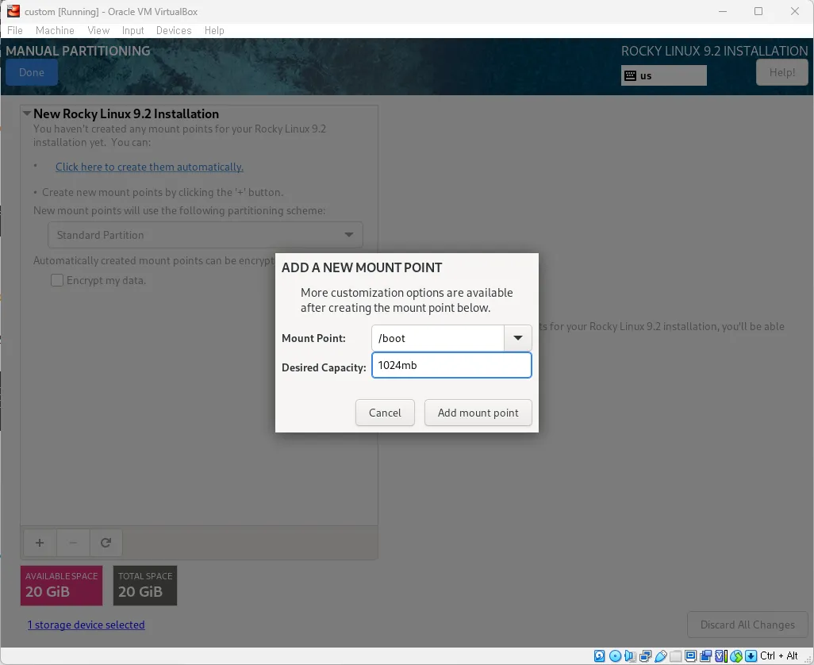This screenshot has width=814, height=665.
Task: Click Cancel in the mount point dialog
Action: pyautogui.click(x=385, y=413)
